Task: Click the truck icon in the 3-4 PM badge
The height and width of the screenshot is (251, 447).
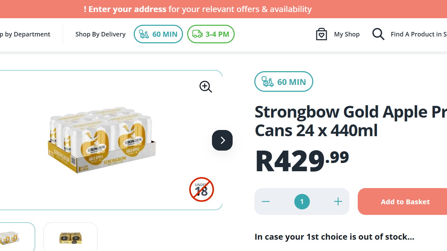Action: pos(197,34)
